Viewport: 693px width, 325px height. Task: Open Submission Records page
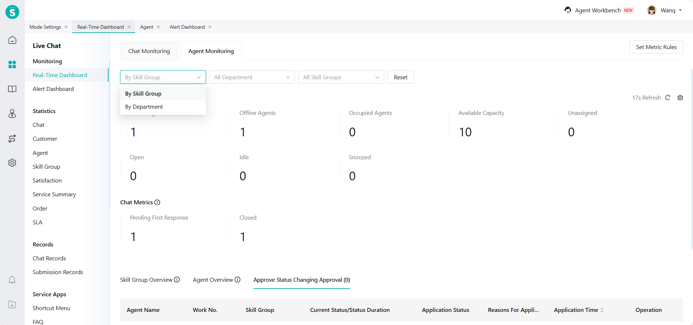click(58, 272)
